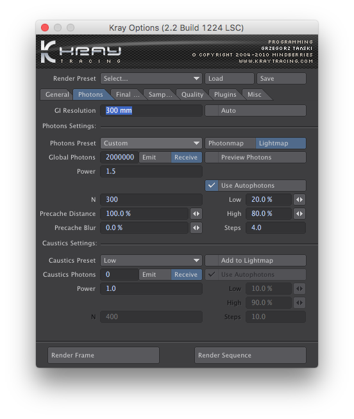
Task: Click the photons Low field showing 20.0 %
Action: pos(269,200)
